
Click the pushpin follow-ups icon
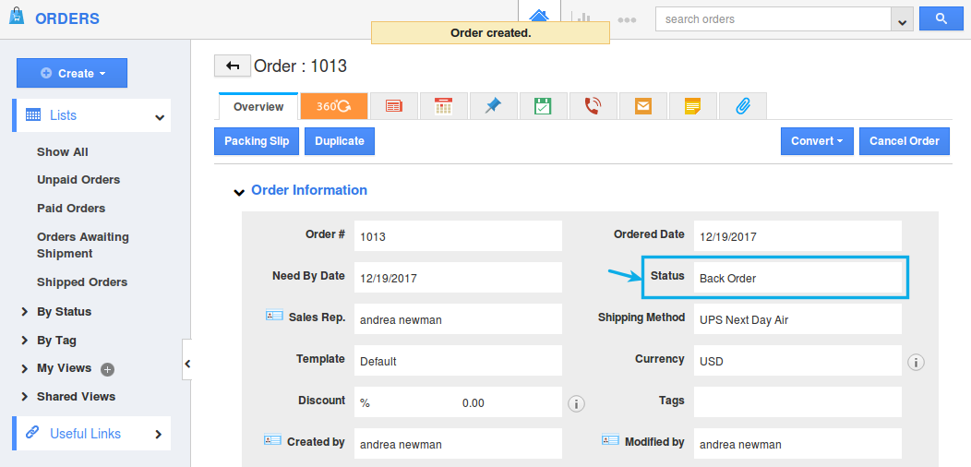pyautogui.click(x=493, y=106)
